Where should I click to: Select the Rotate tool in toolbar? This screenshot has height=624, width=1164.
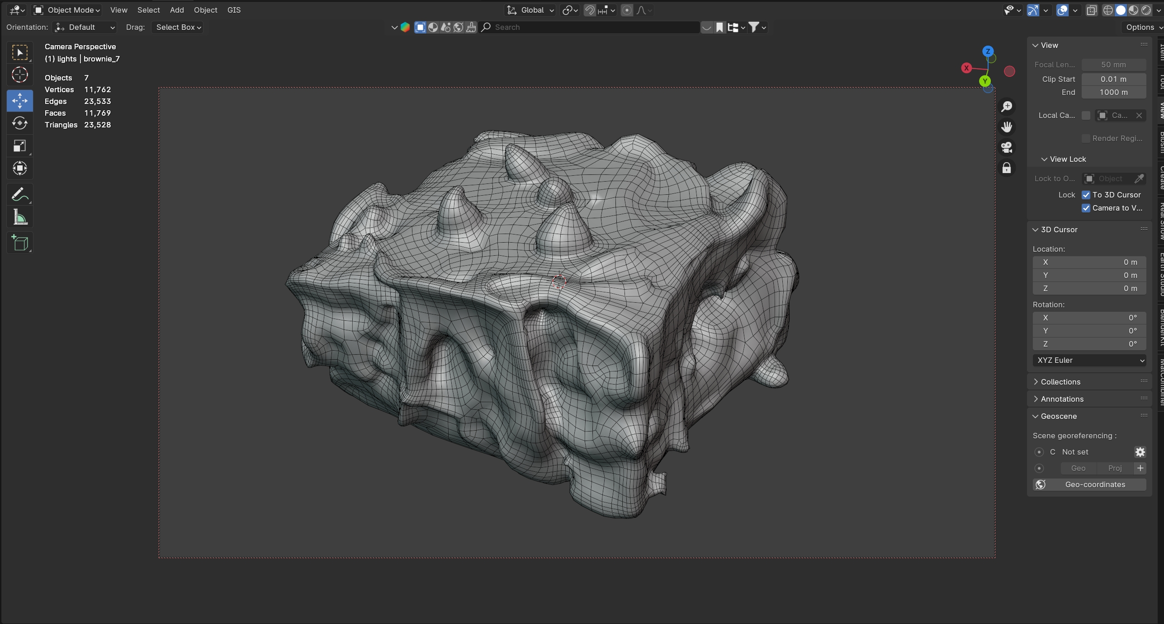pyautogui.click(x=19, y=123)
